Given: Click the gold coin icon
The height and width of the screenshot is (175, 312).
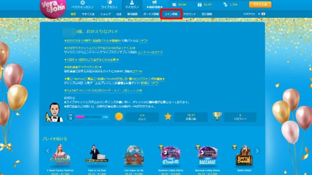Looking at the screenshot, I should click(119, 117).
